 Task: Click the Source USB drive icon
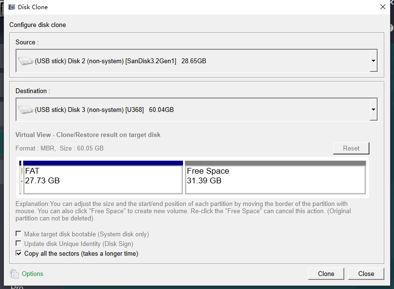pyautogui.click(x=26, y=61)
